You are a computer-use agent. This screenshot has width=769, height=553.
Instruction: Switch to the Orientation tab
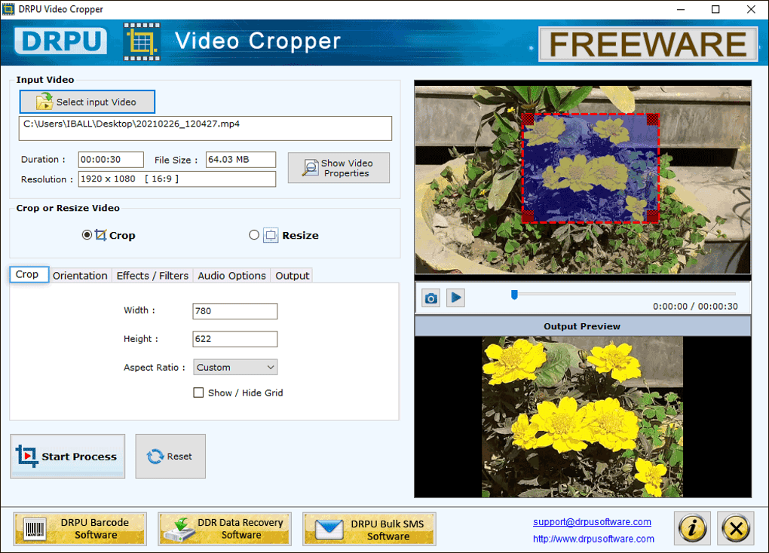click(x=80, y=276)
